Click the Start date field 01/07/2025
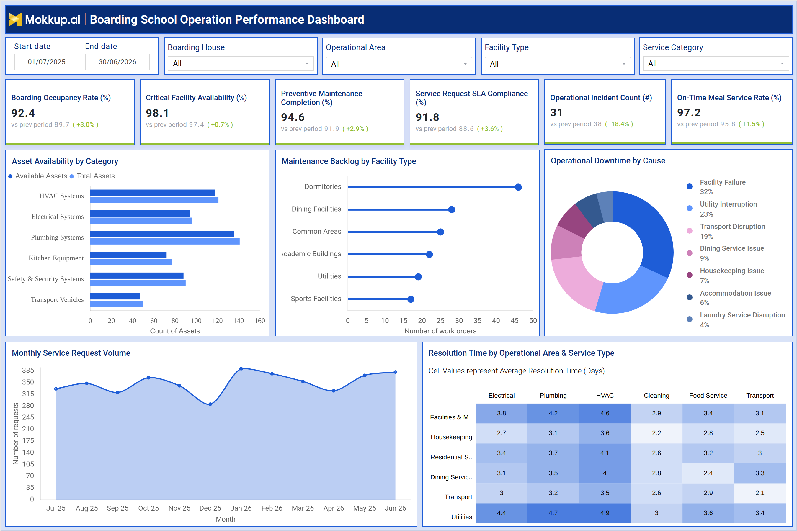This screenshot has height=531, width=797. 47,62
